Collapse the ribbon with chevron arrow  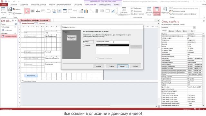204,17
